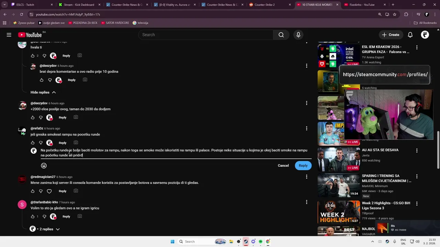Screen dimensions: 440x247
Task: Dislike the @refaDz comment
Action: pos(41,143)
